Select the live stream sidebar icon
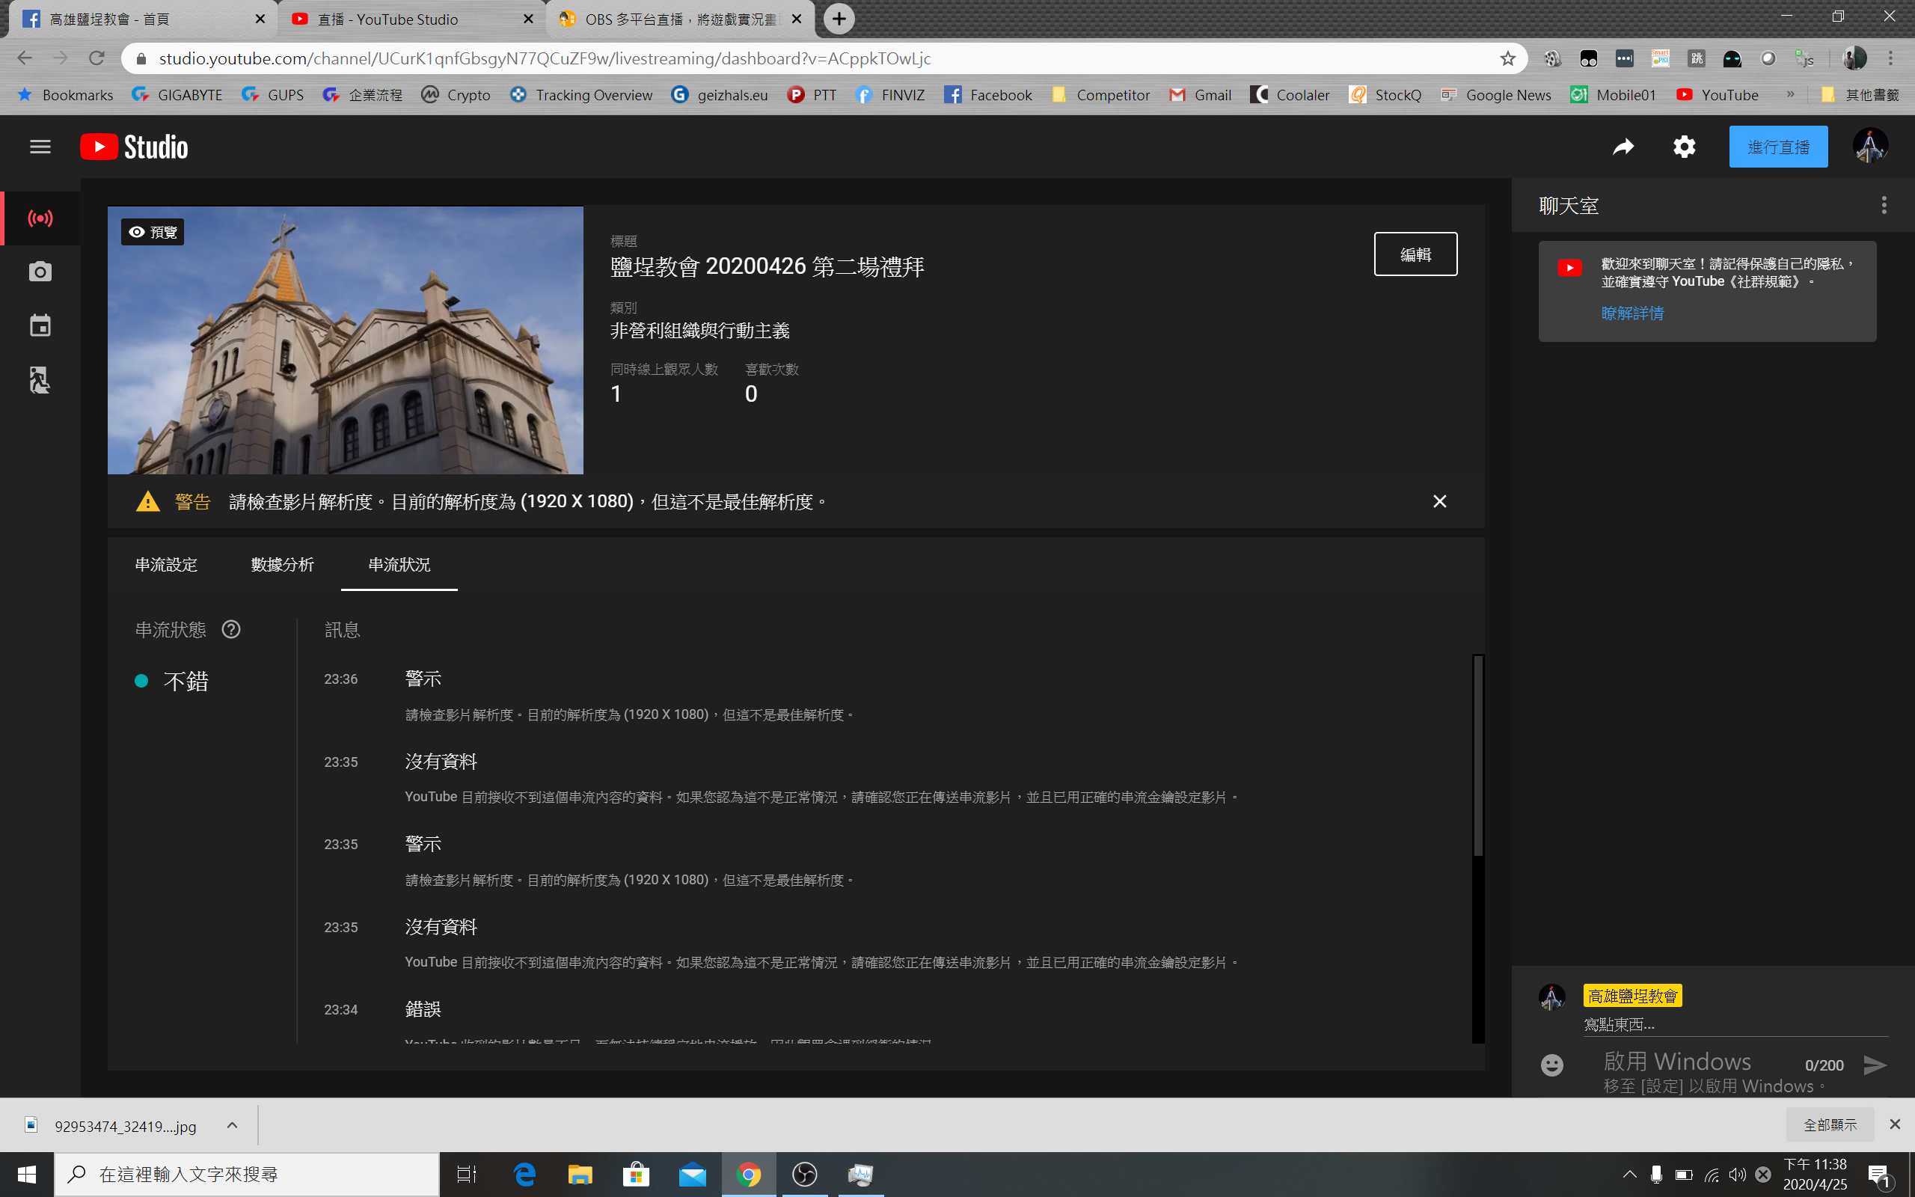This screenshot has width=1915, height=1197. click(40, 218)
